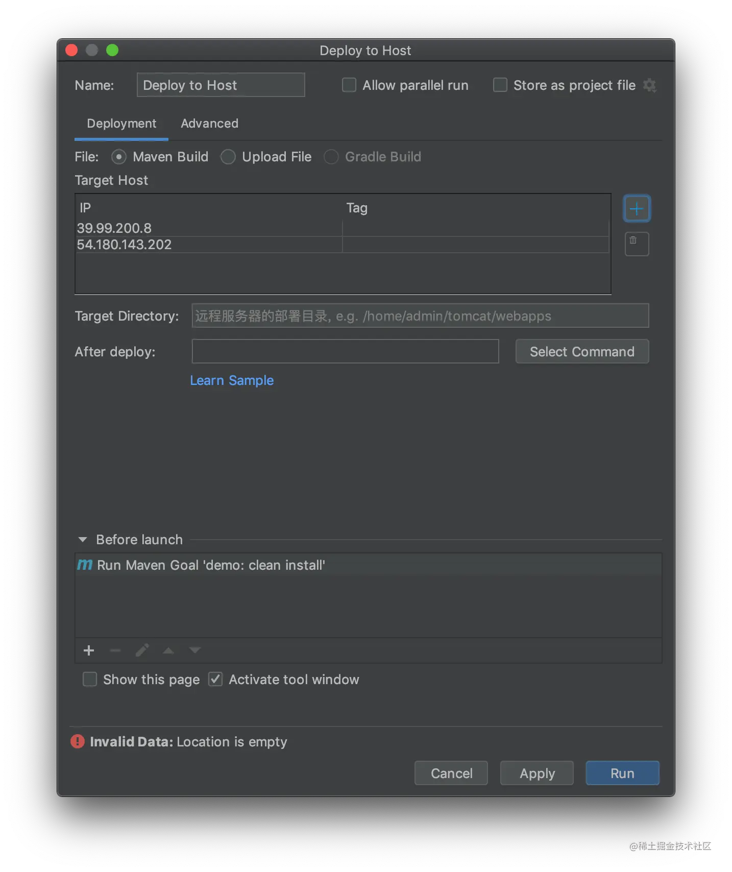Open gear settings next to Store as project file
Screen dimensions: 732x872
pyautogui.click(x=649, y=85)
